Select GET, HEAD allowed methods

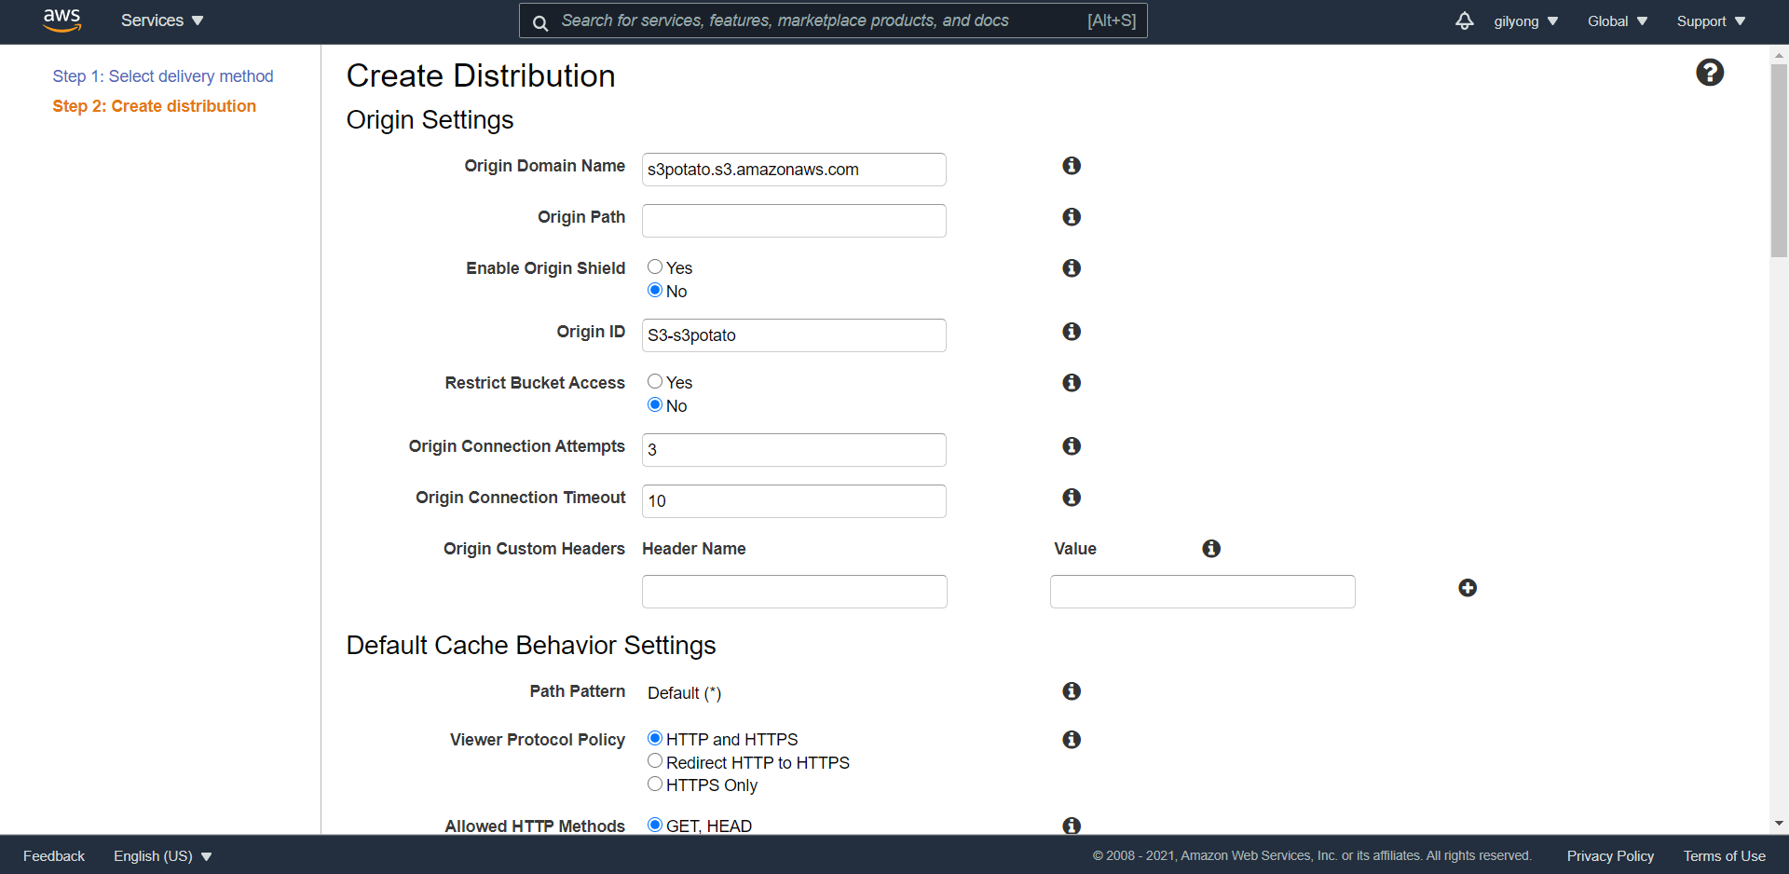pos(655,825)
